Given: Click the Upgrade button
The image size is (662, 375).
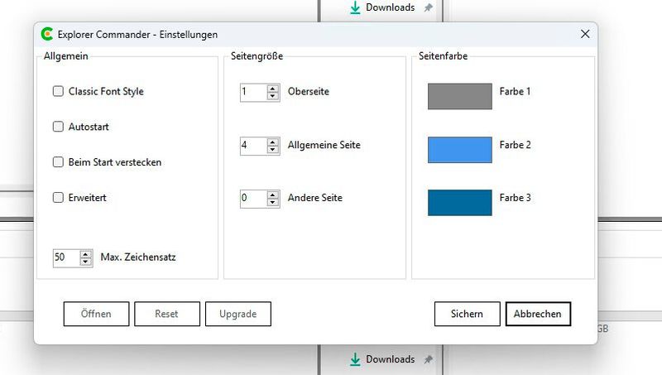Looking at the screenshot, I should 238,314.
